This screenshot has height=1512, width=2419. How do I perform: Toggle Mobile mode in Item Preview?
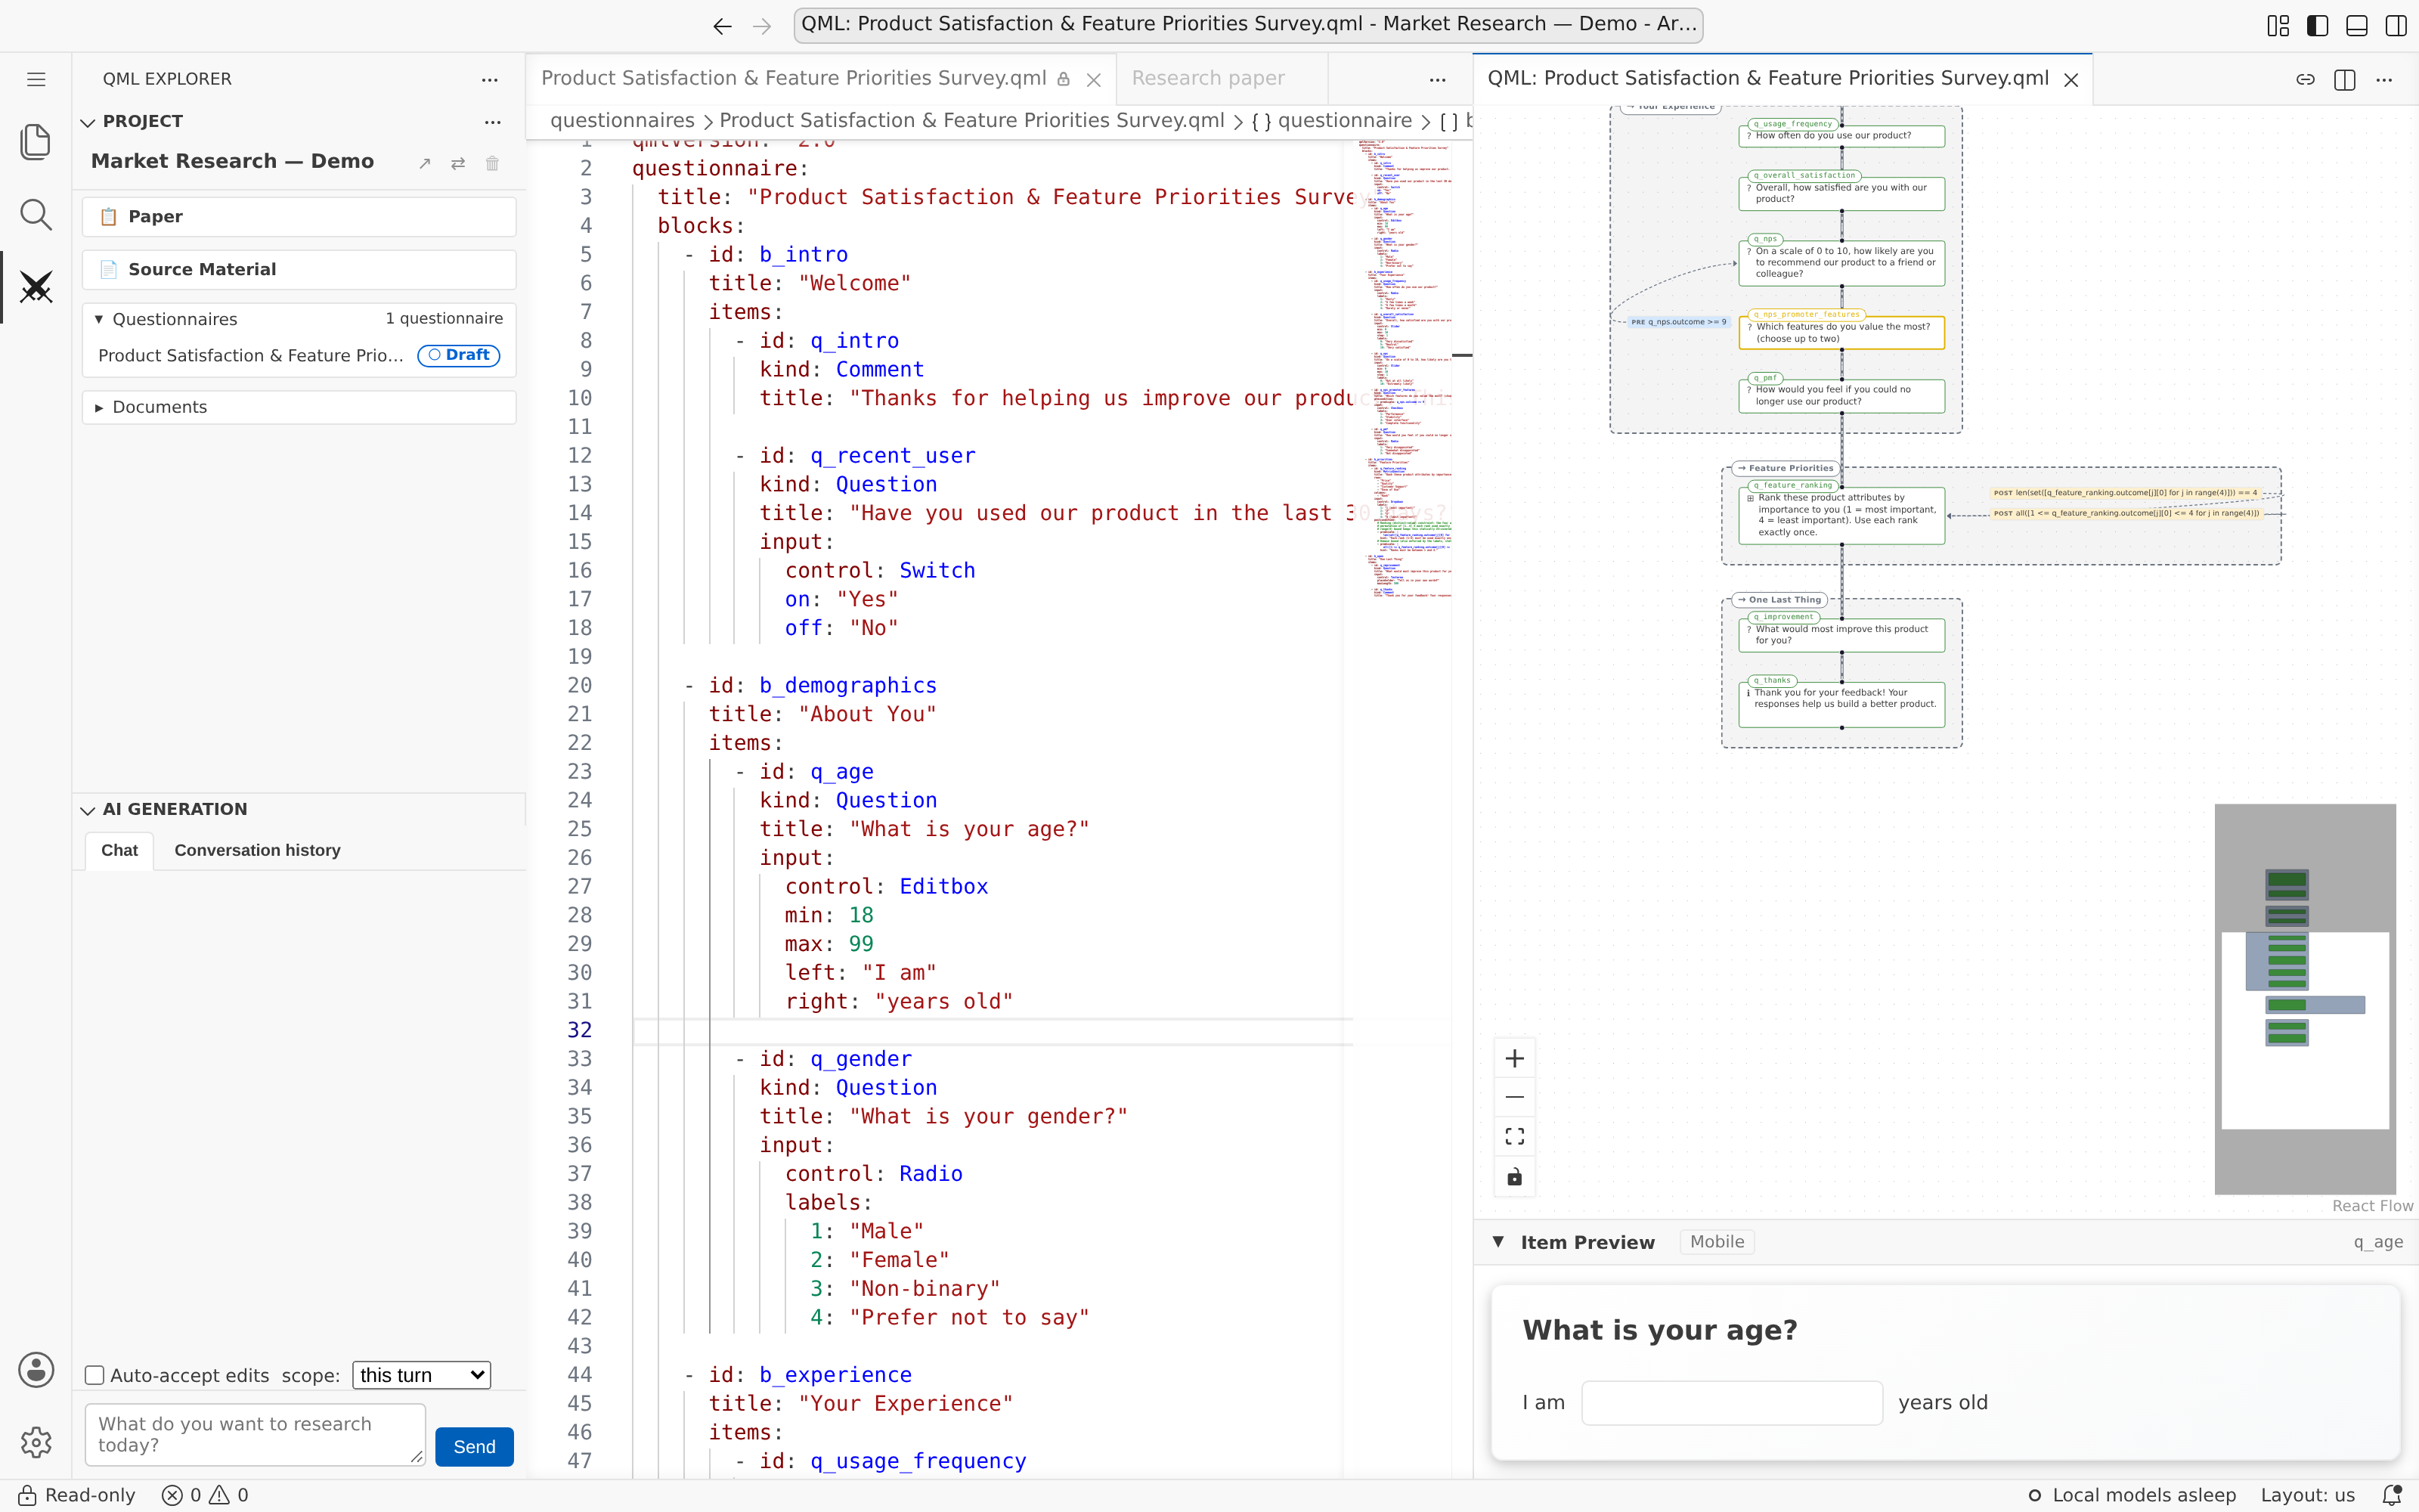1716,1242
